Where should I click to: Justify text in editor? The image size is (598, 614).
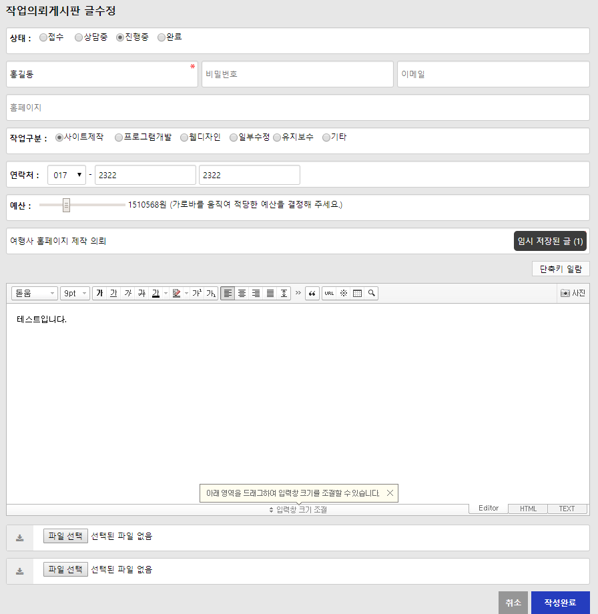click(x=270, y=293)
